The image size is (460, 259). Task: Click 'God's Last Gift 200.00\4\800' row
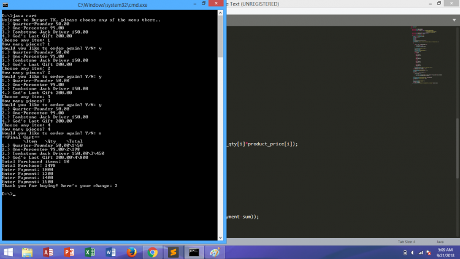(45, 157)
